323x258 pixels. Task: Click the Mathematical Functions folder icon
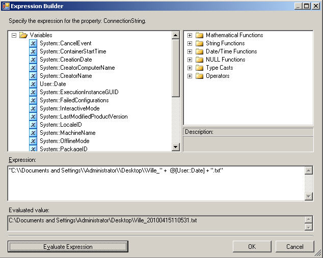[x=199, y=35]
